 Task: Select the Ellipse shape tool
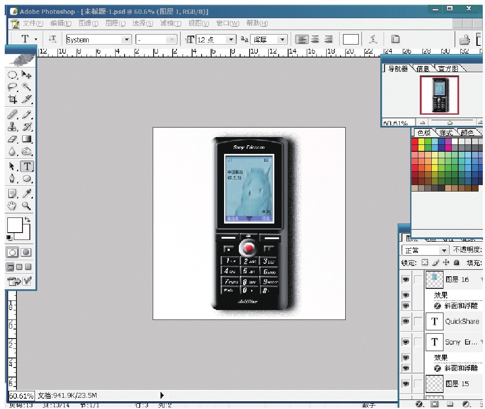[x=26, y=179]
